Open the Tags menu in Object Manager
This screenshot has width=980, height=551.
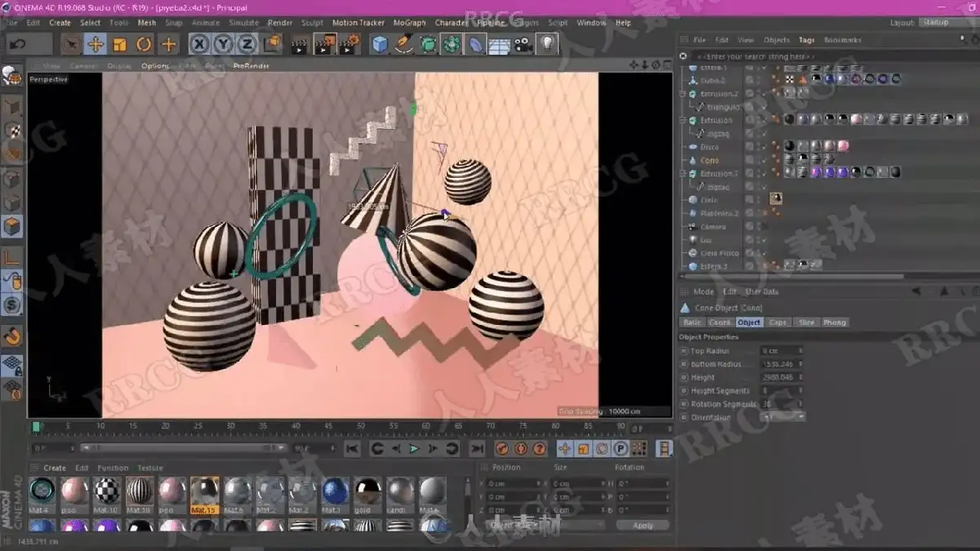pos(807,40)
